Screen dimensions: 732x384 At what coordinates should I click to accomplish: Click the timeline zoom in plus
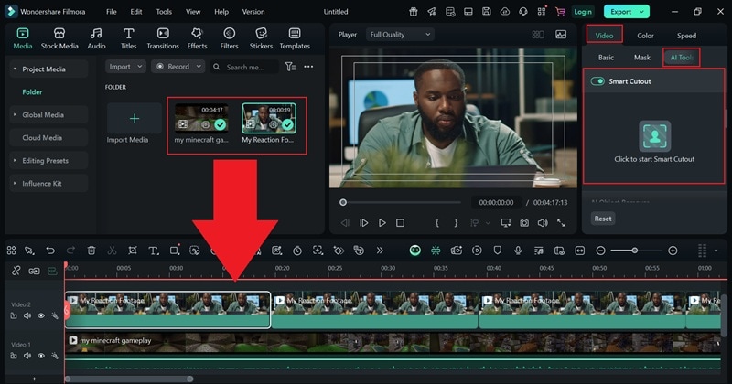click(x=673, y=251)
